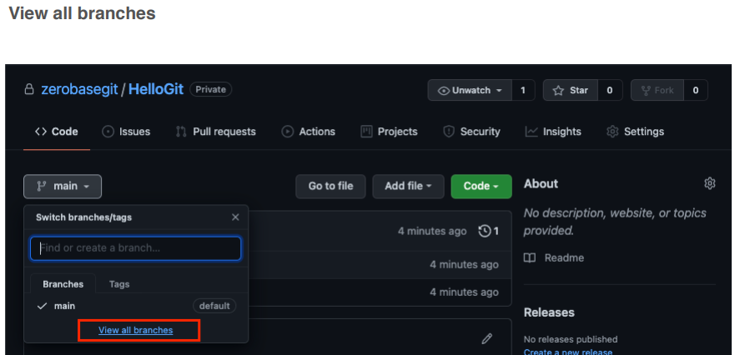Open the Security tab
The height and width of the screenshot is (355, 735).
pyautogui.click(x=471, y=132)
